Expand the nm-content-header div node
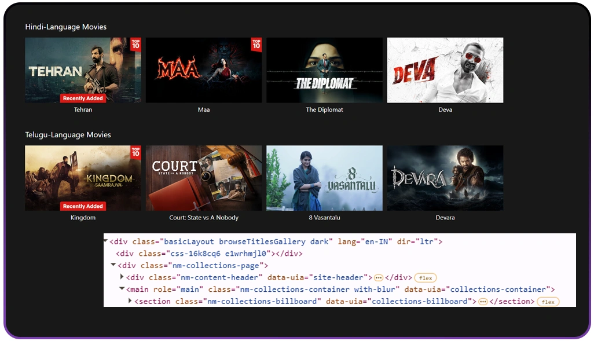 coord(122,277)
